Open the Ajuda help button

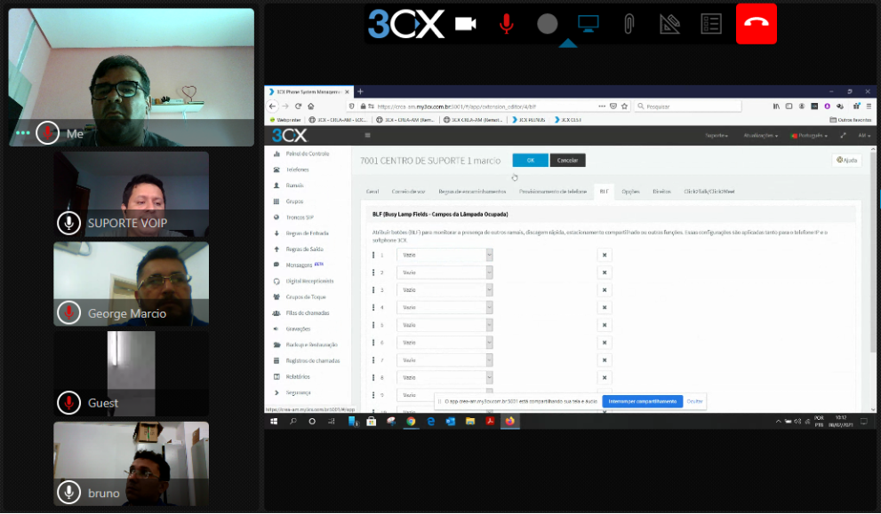[x=846, y=160]
